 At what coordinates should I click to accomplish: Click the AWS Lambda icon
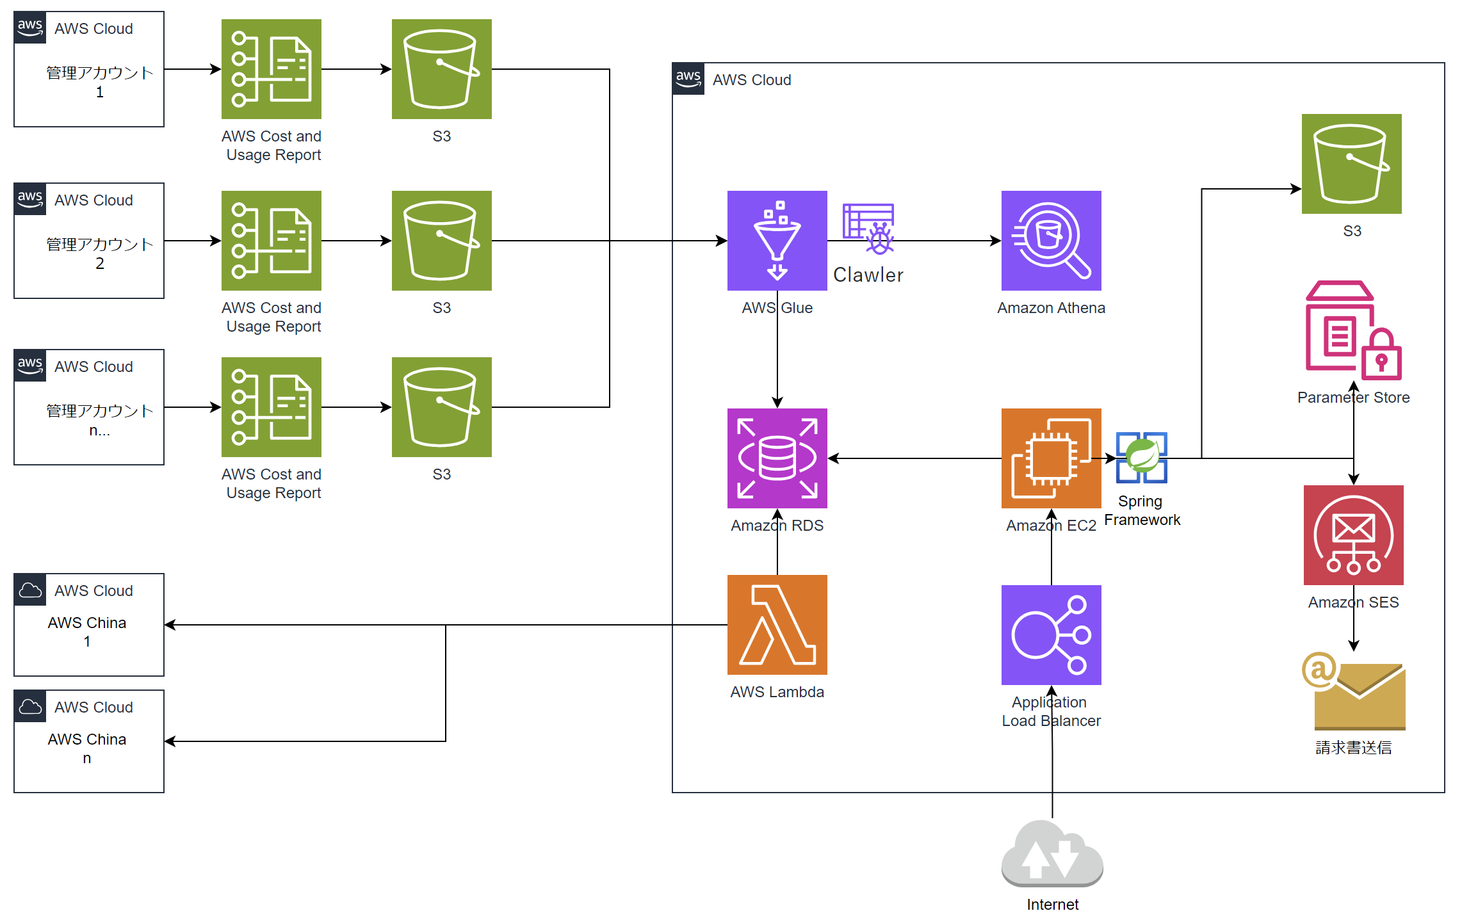777,625
